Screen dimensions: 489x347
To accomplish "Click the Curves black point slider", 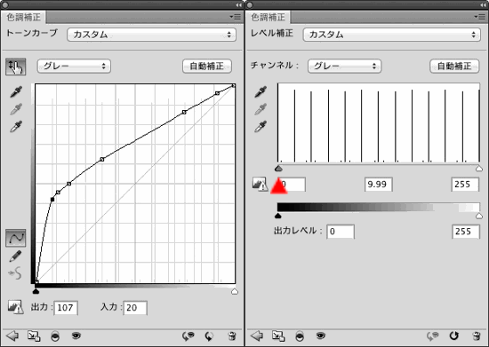I will [x=36, y=291].
